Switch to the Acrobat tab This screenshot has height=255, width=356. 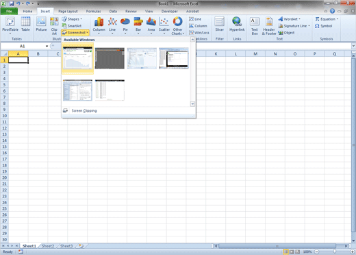point(192,11)
